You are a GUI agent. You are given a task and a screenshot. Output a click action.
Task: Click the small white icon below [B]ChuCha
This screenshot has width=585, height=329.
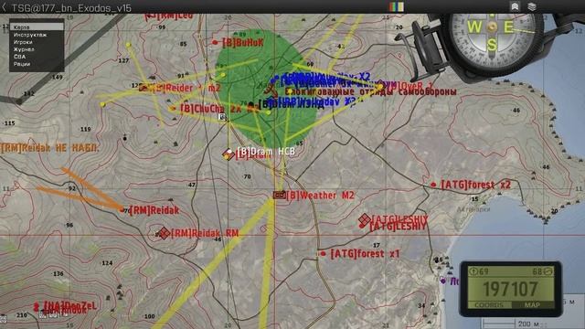(x=222, y=117)
